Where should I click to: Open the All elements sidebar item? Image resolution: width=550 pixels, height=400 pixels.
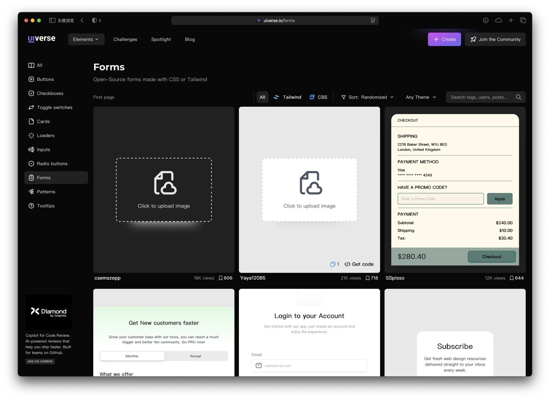click(56, 65)
